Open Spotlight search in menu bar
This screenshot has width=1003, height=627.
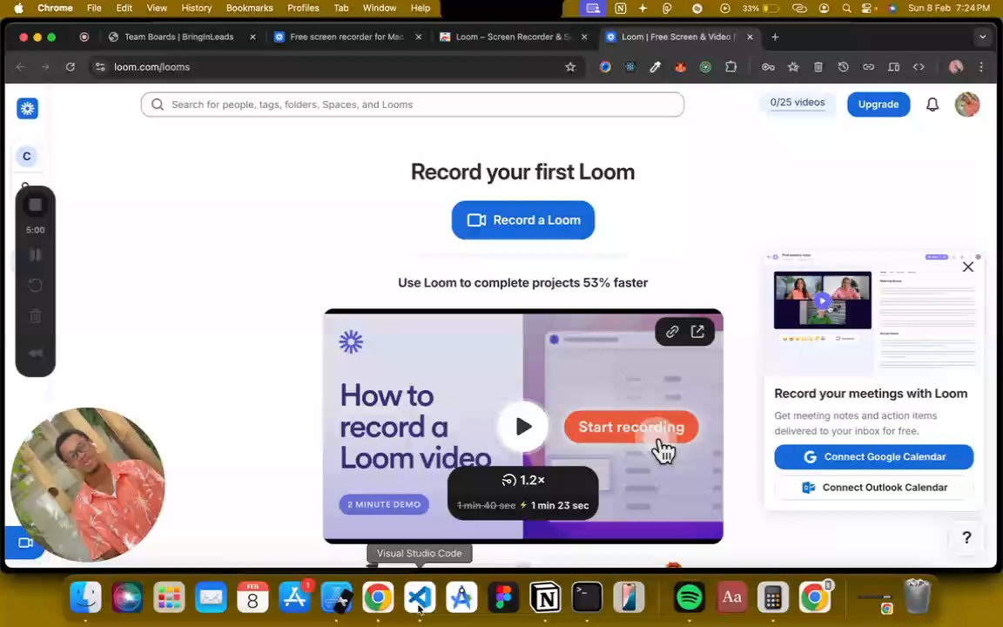pyautogui.click(x=846, y=9)
